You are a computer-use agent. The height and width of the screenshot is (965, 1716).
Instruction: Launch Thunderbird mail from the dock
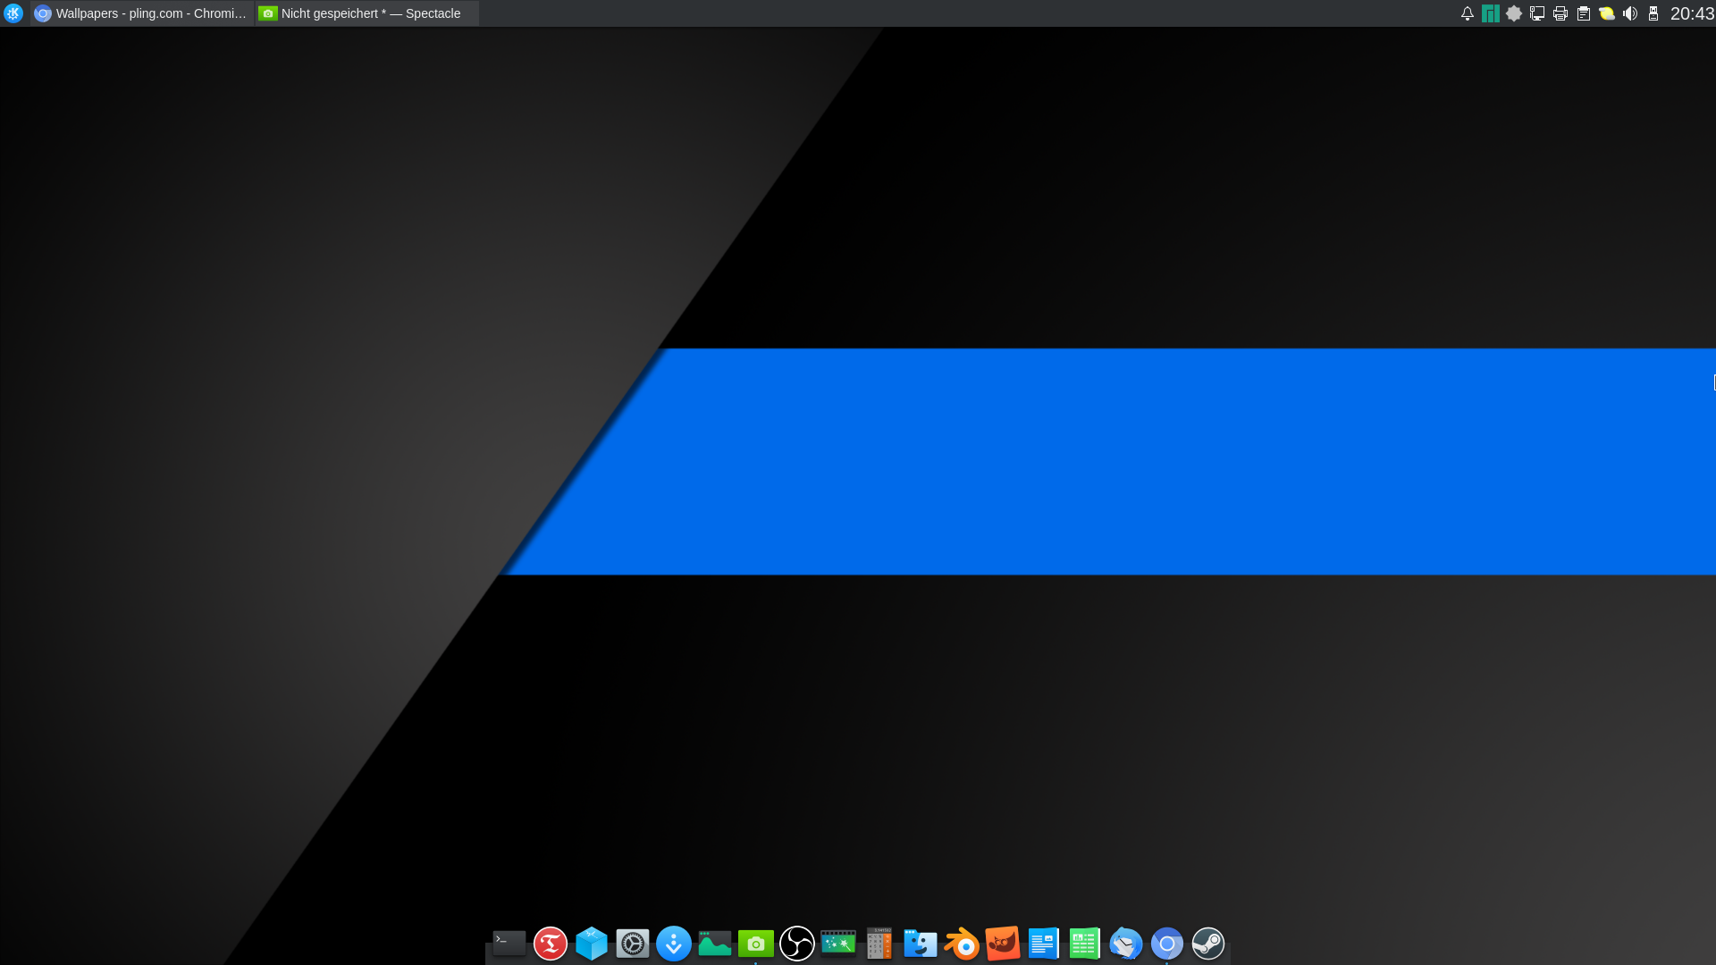click(x=1126, y=944)
